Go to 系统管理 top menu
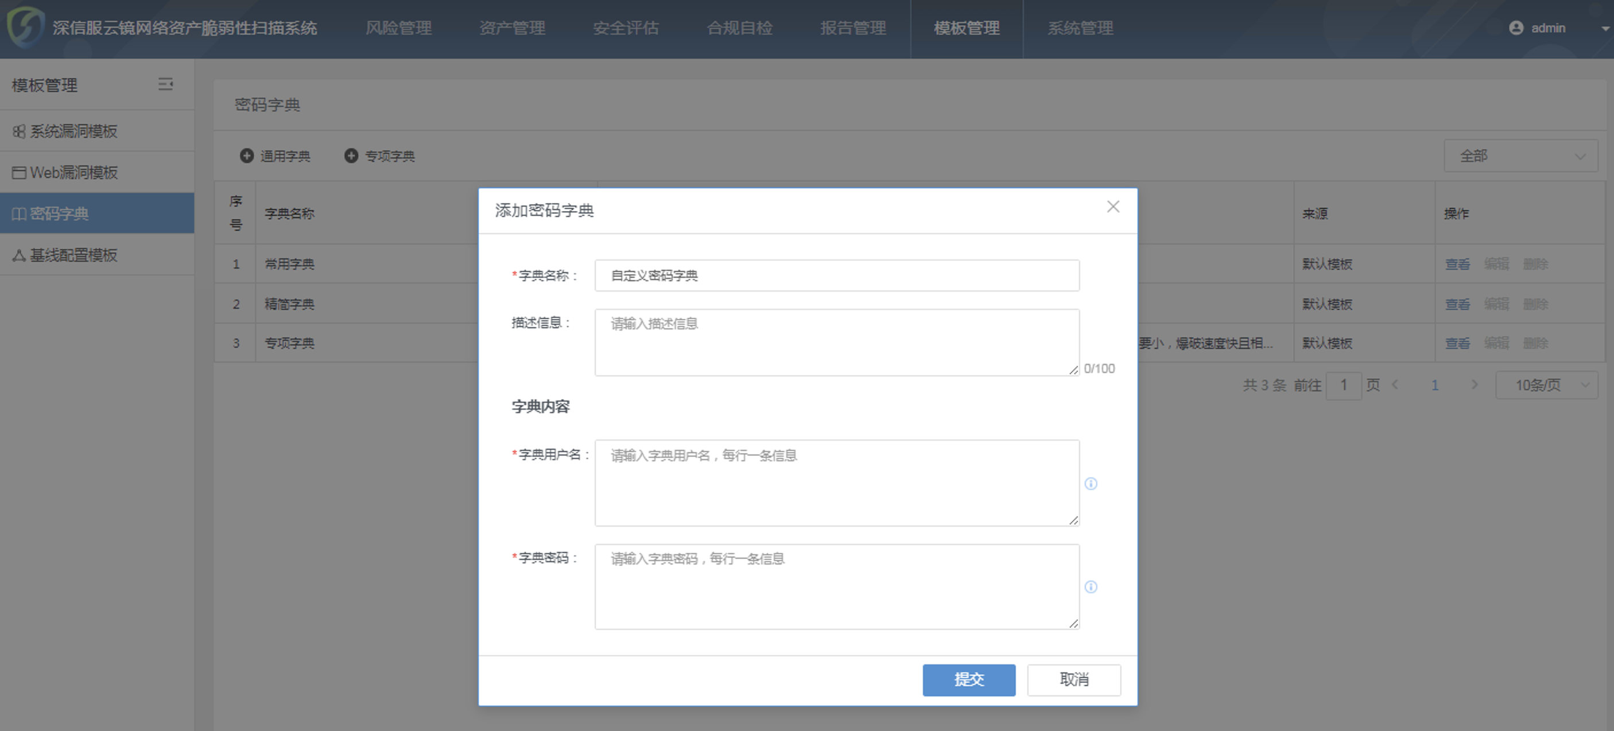 pos(1080,28)
